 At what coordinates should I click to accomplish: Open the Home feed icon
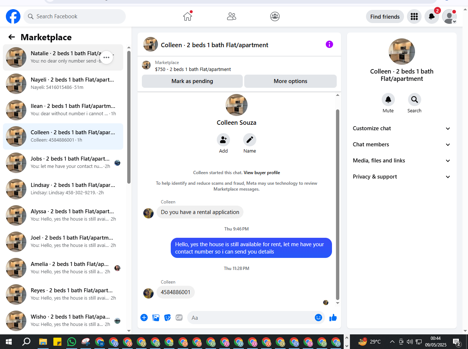[x=188, y=16]
